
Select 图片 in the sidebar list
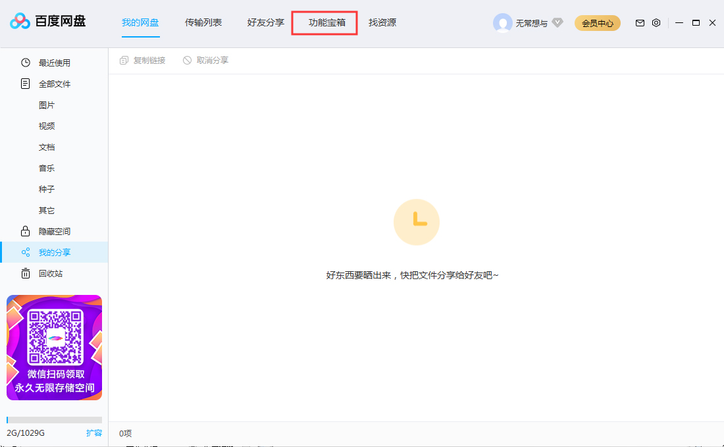(x=47, y=105)
